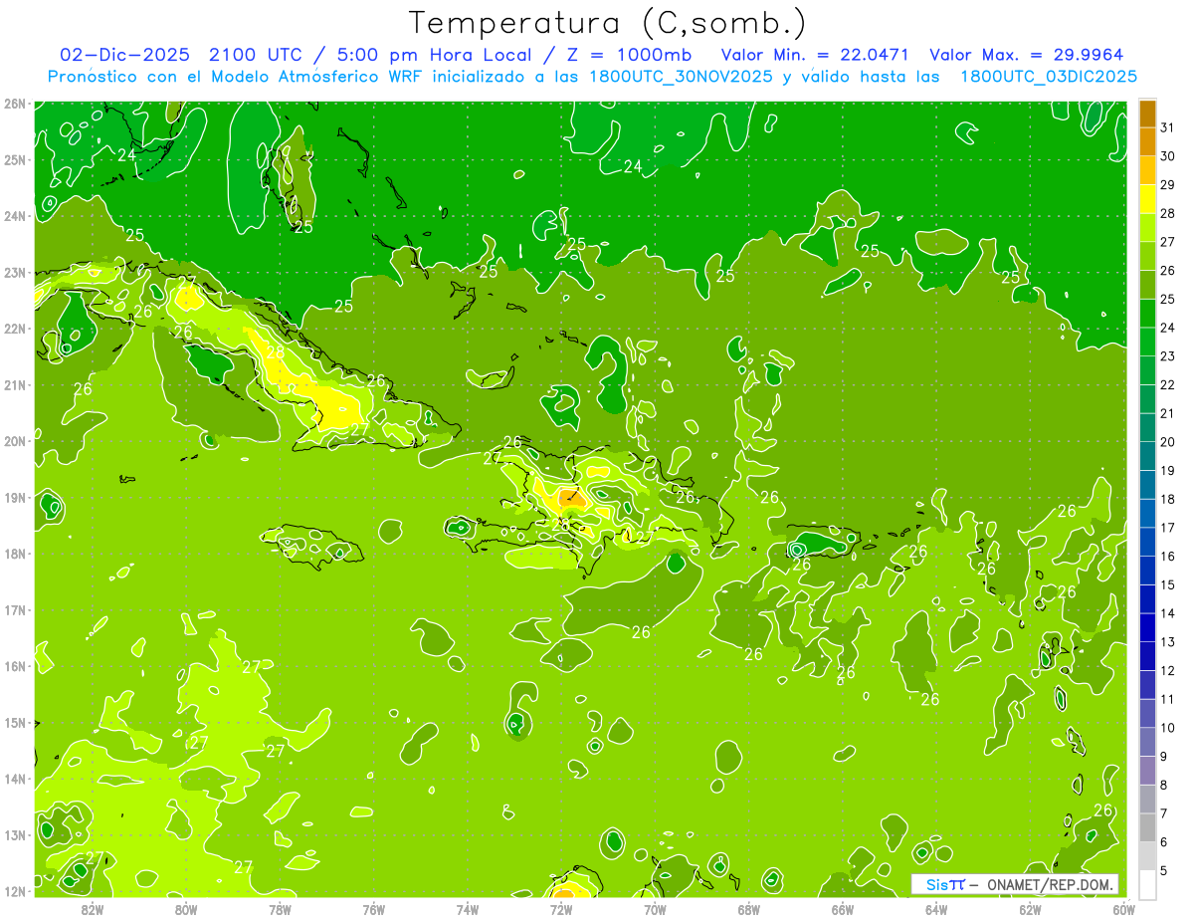This screenshot has width=1194, height=923.
Task: Click the "Z = 1000mb" level text
Action: [629, 55]
